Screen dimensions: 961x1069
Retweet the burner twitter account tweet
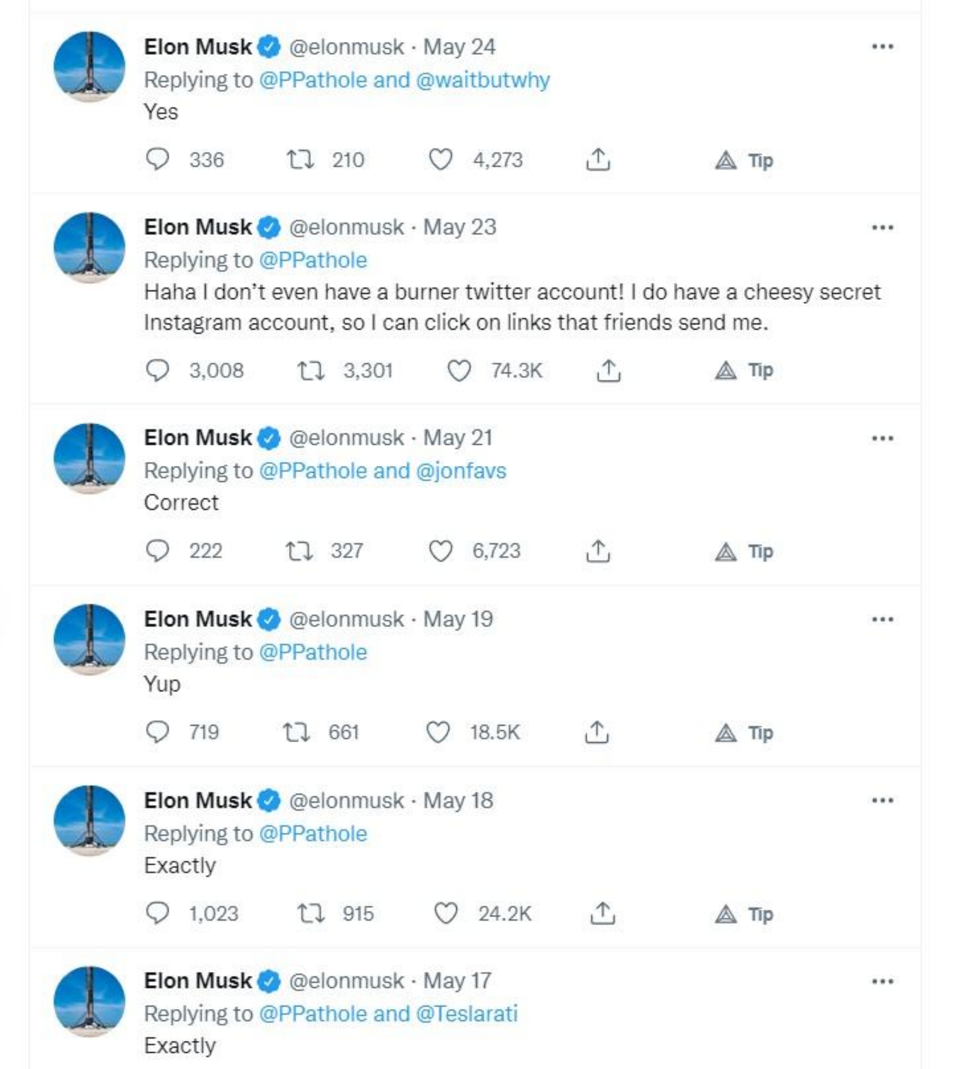coord(310,370)
